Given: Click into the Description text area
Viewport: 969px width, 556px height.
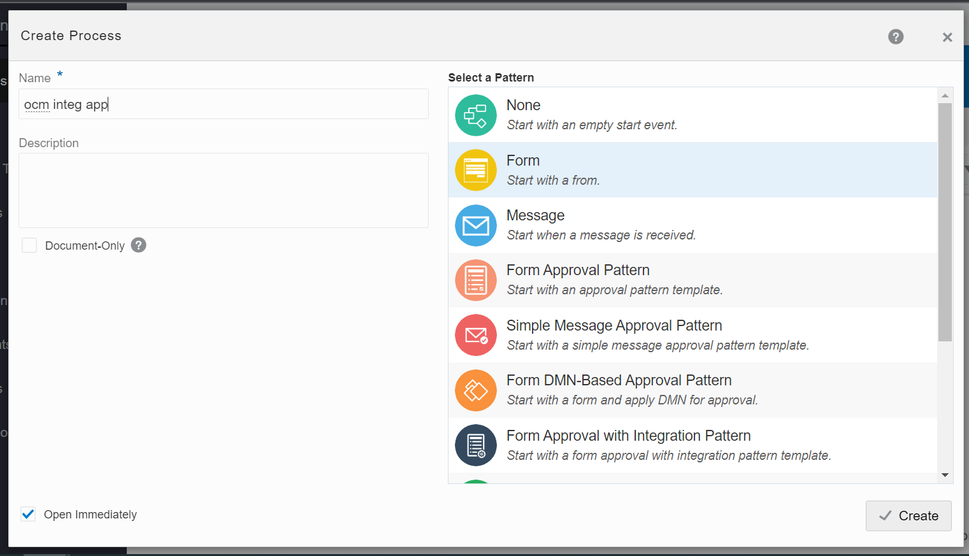Looking at the screenshot, I should click(224, 190).
